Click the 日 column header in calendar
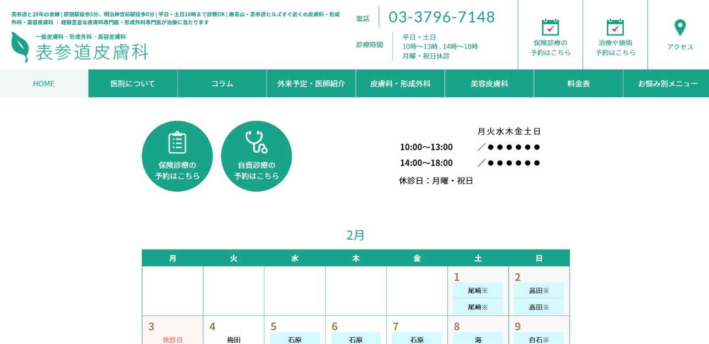The height and width of the screenshot is (344, 709). tap(539, 258)
